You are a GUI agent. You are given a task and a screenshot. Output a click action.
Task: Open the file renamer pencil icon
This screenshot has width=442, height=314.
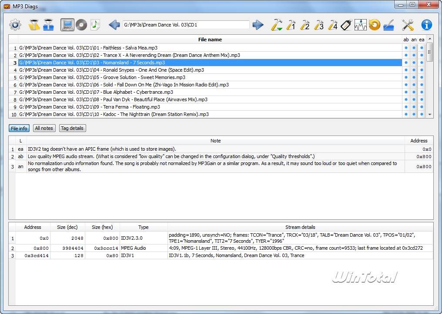coord(389,25)
